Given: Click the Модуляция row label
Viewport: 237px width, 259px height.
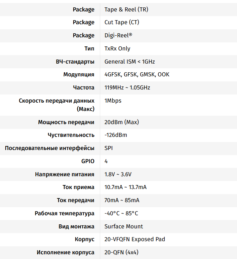Looking at the screenshot, I should [79, 74].
